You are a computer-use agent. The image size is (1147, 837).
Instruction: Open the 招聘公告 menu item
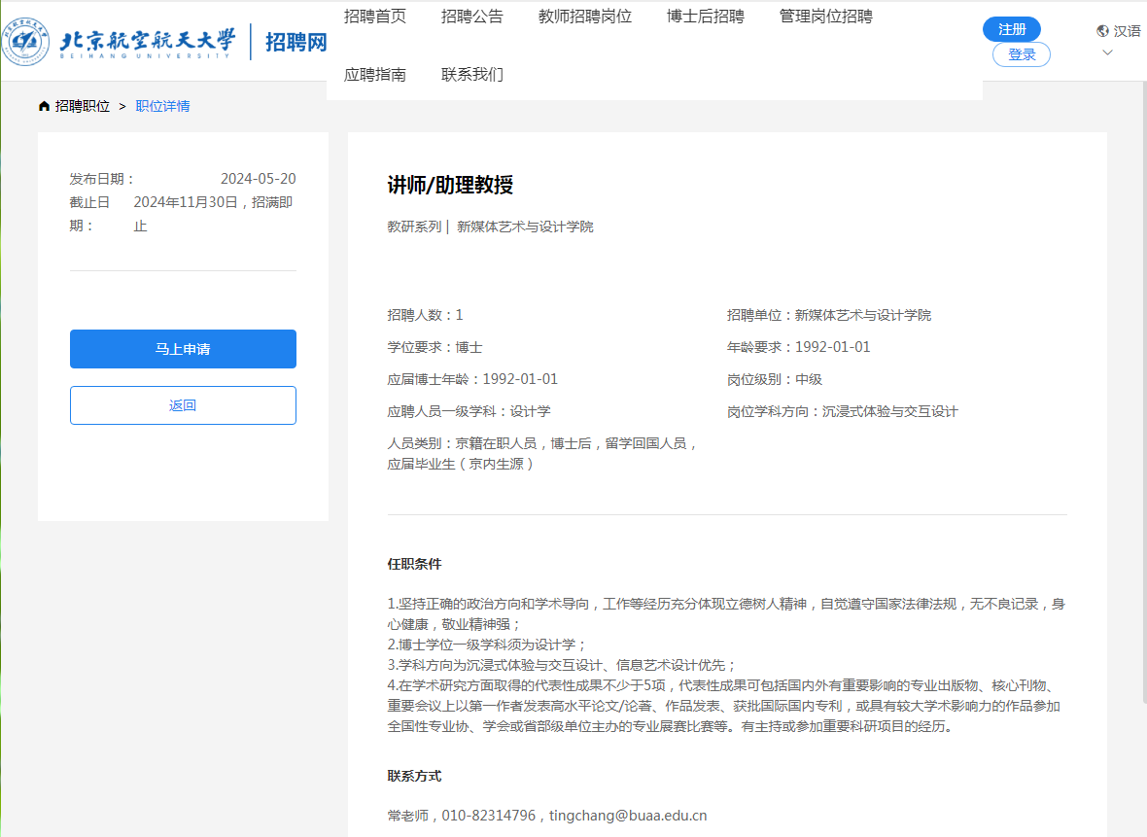pyautogui.click(x=472, y=16)
